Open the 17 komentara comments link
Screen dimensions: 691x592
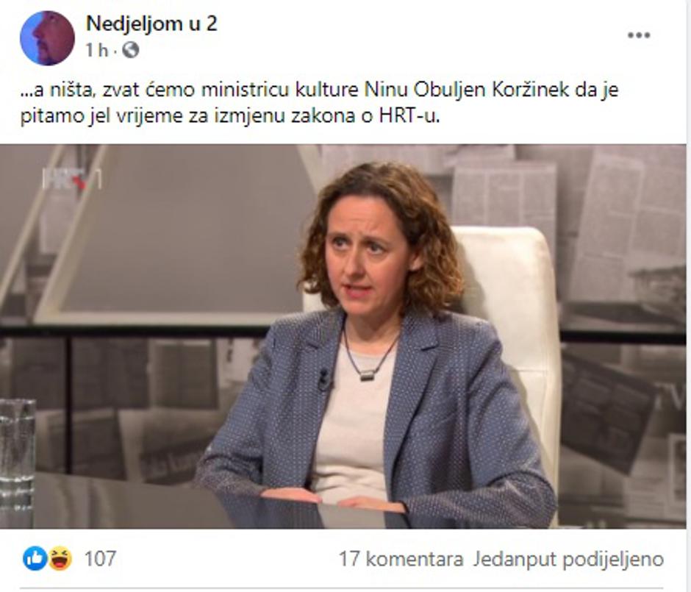coord(401,559)
